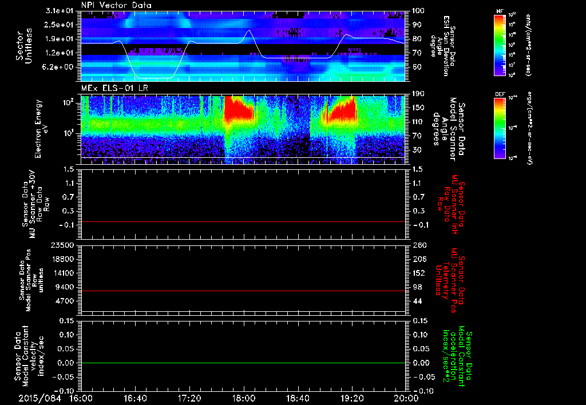Click the 16:00 time tick label
Screen dimensions: 586x405
pyautogui.click(x=81, y=398)
